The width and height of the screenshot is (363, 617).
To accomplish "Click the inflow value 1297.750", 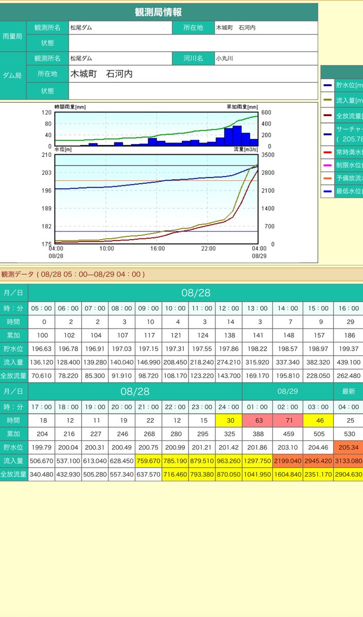I will [x=257, y=461].
